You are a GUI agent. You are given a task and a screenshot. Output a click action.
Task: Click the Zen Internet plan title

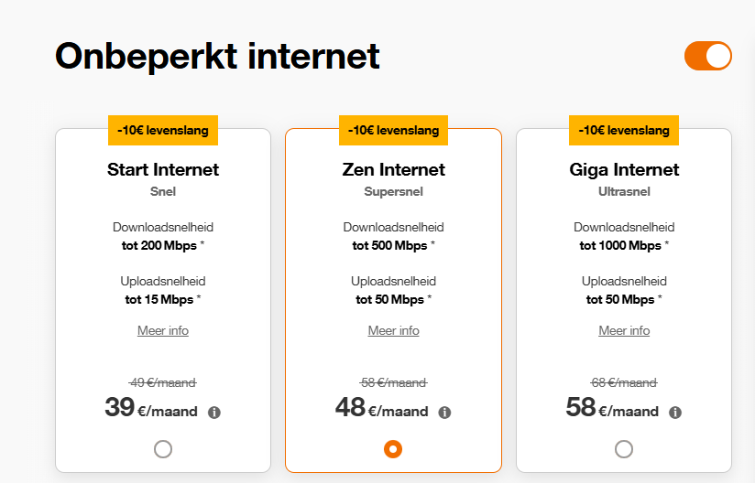(393, 169)
